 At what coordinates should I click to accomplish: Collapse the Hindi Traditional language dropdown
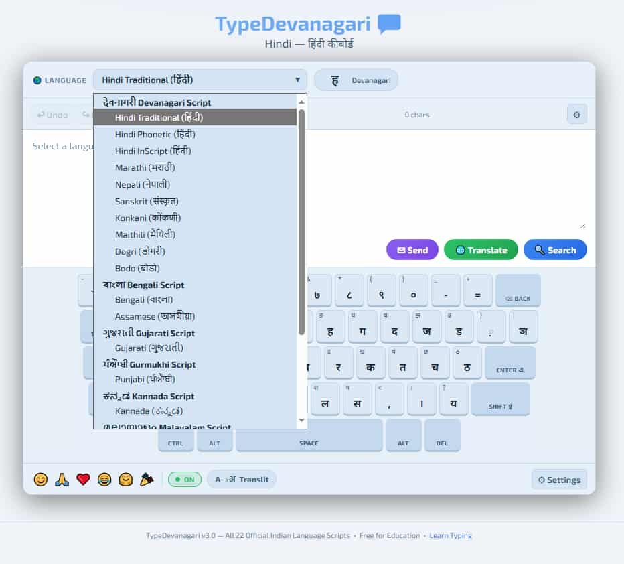click(x=200, y=80)
